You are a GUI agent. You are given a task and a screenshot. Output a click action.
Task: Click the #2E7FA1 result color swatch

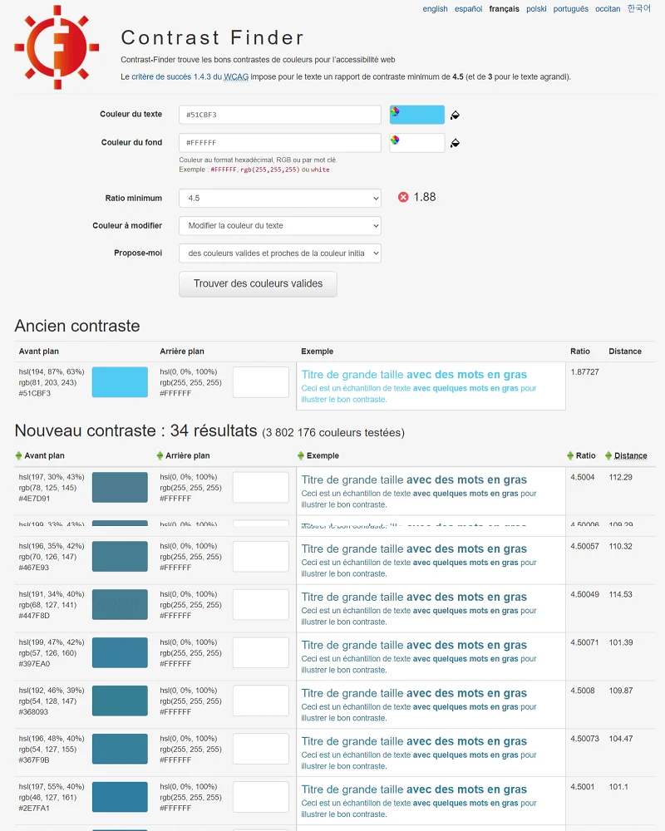(x=120, y=797)
